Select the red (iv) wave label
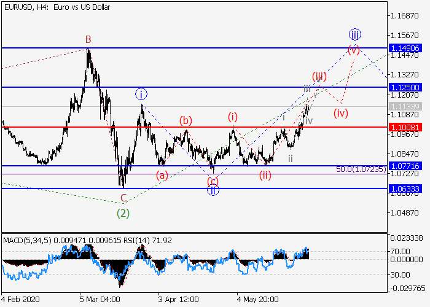The height and width of the screenshot is (307, 430). 341,113
